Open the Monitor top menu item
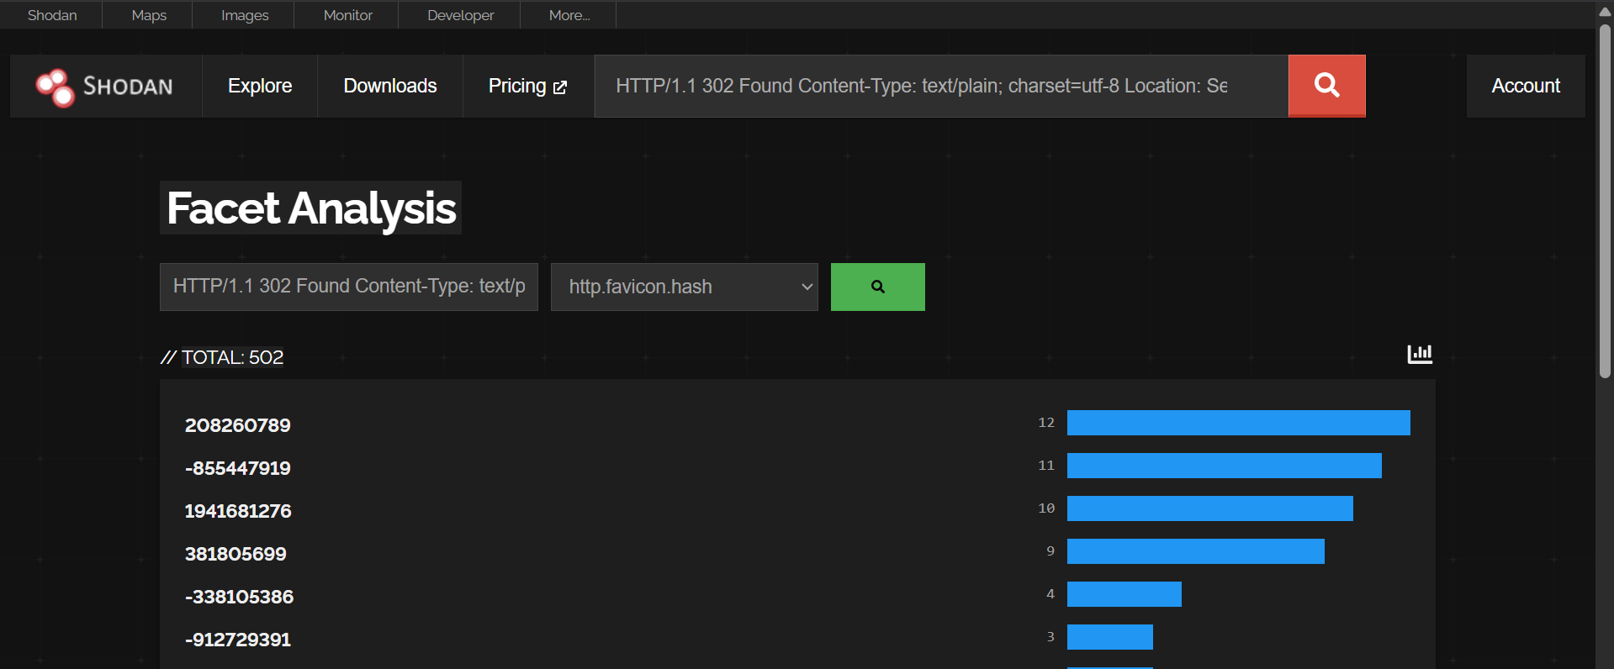Image resolution: width=1614 pixels, height=669 pixels. point(347,15)
